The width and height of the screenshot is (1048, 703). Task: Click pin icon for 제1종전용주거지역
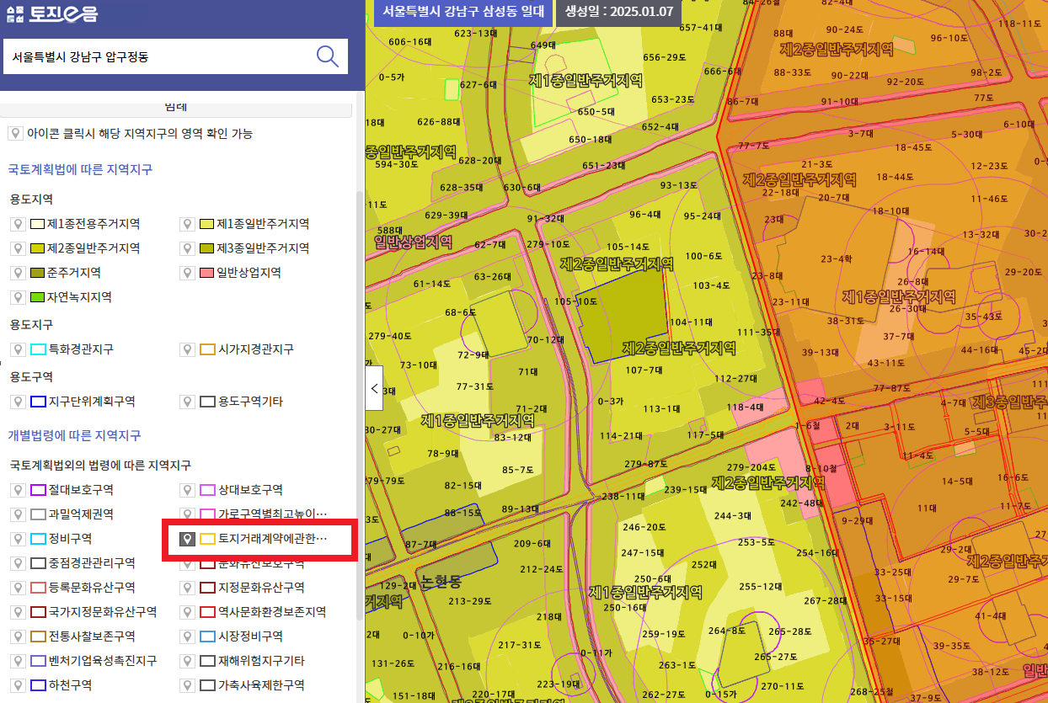point(16,224)
